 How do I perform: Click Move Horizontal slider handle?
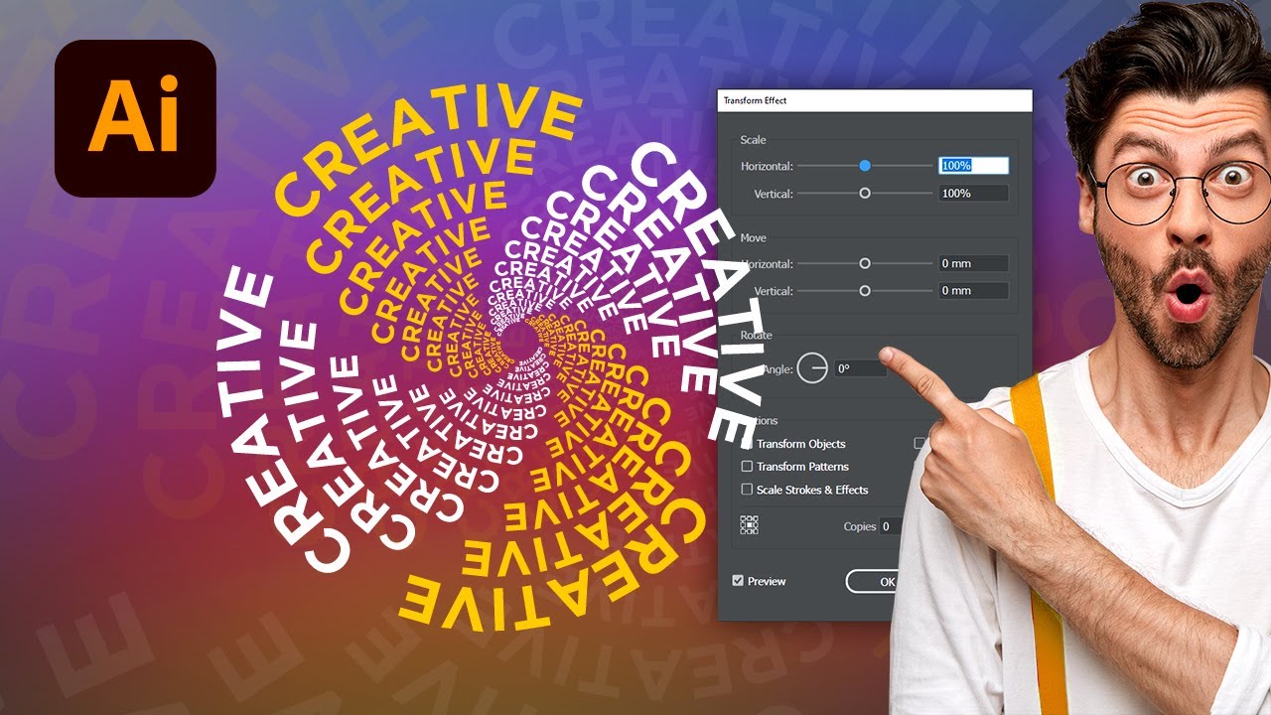click(x=865, y=264)
